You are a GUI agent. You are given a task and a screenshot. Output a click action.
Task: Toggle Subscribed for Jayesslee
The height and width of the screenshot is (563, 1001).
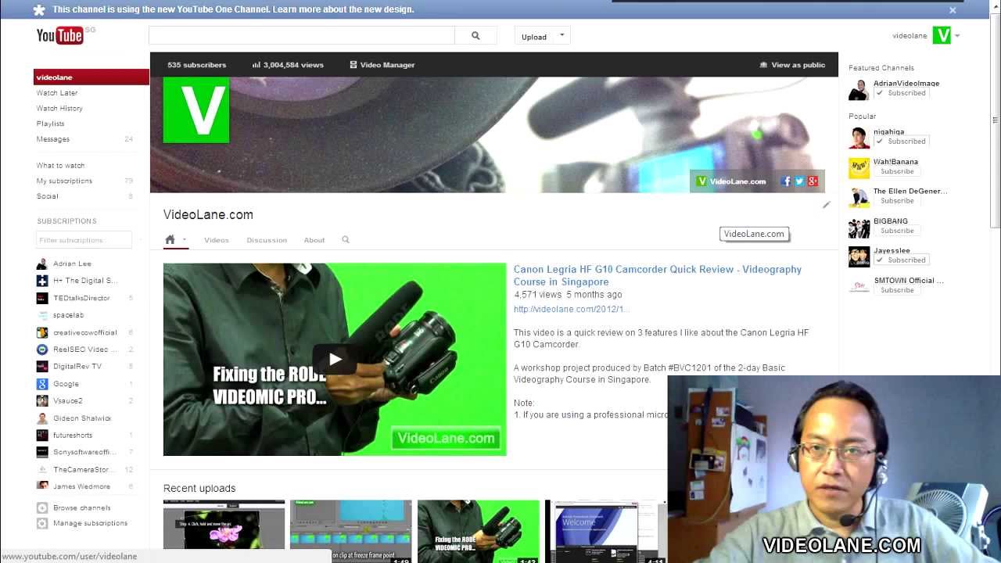(x=901, y=260)
